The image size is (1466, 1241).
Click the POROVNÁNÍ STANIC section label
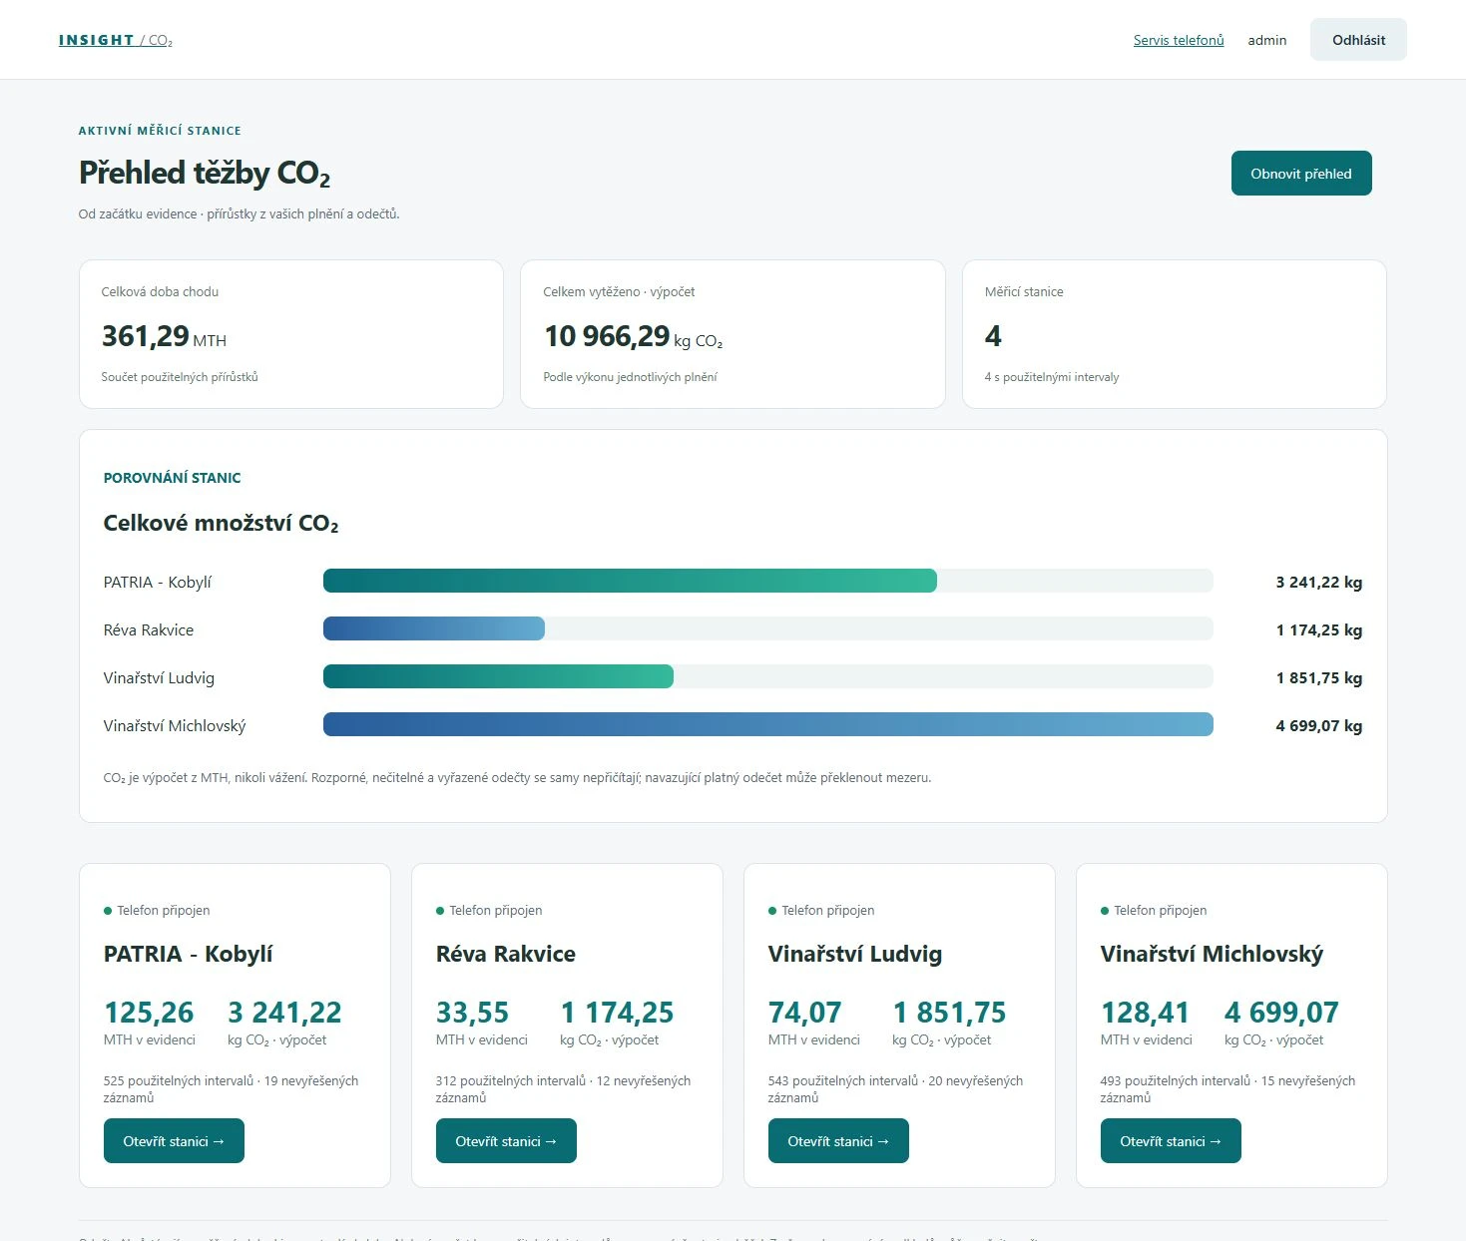[x=173, y=478]
